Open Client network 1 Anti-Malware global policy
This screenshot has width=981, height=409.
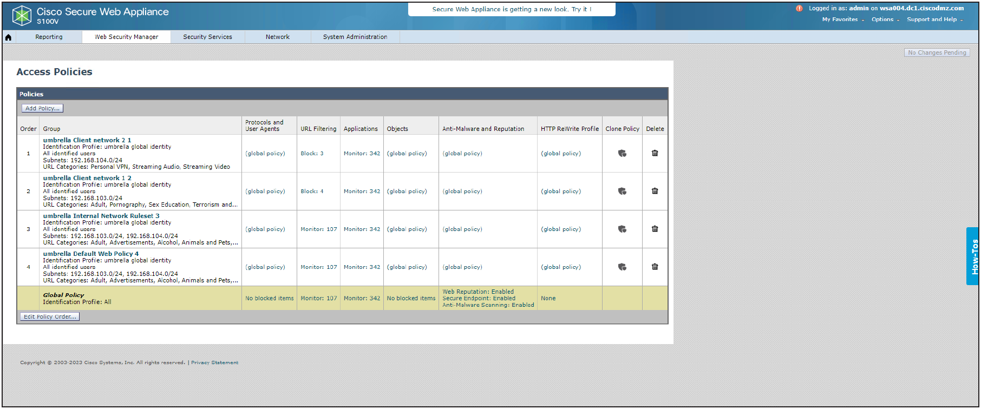point(462,192)
